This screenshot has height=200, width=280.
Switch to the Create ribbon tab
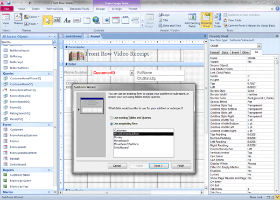click(x=36, y=9)
